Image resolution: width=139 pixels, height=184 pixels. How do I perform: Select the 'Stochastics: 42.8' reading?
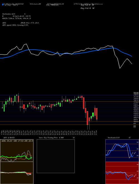[x=9, y=14]
